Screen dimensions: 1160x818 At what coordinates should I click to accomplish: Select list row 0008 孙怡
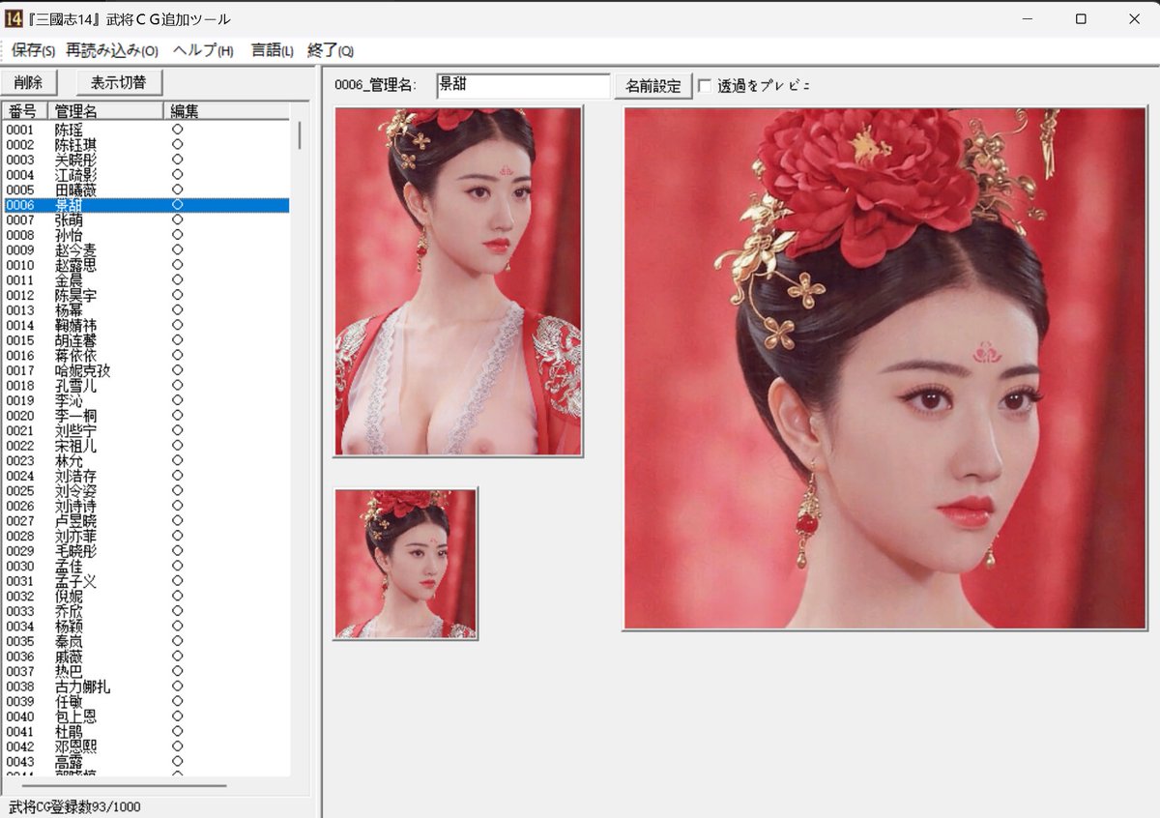(146, 235)
